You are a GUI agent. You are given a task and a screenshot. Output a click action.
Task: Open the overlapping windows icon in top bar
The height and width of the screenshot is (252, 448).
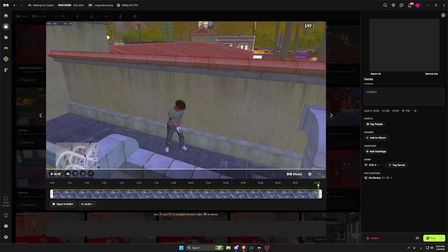401,5
